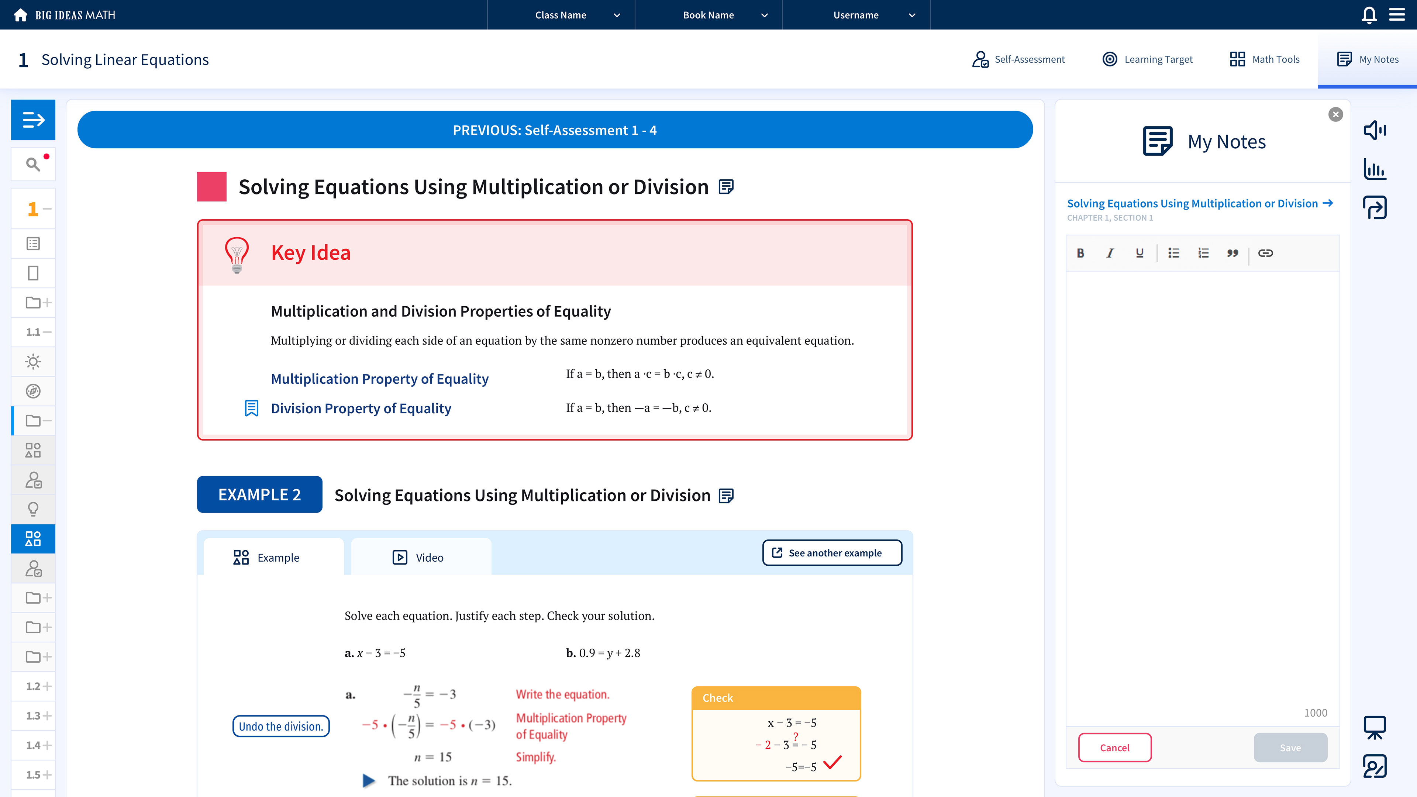Image resolution: width=1417 pixels, height=797 pixels.
Task: Open the notifications bell
Action: 1369,15
